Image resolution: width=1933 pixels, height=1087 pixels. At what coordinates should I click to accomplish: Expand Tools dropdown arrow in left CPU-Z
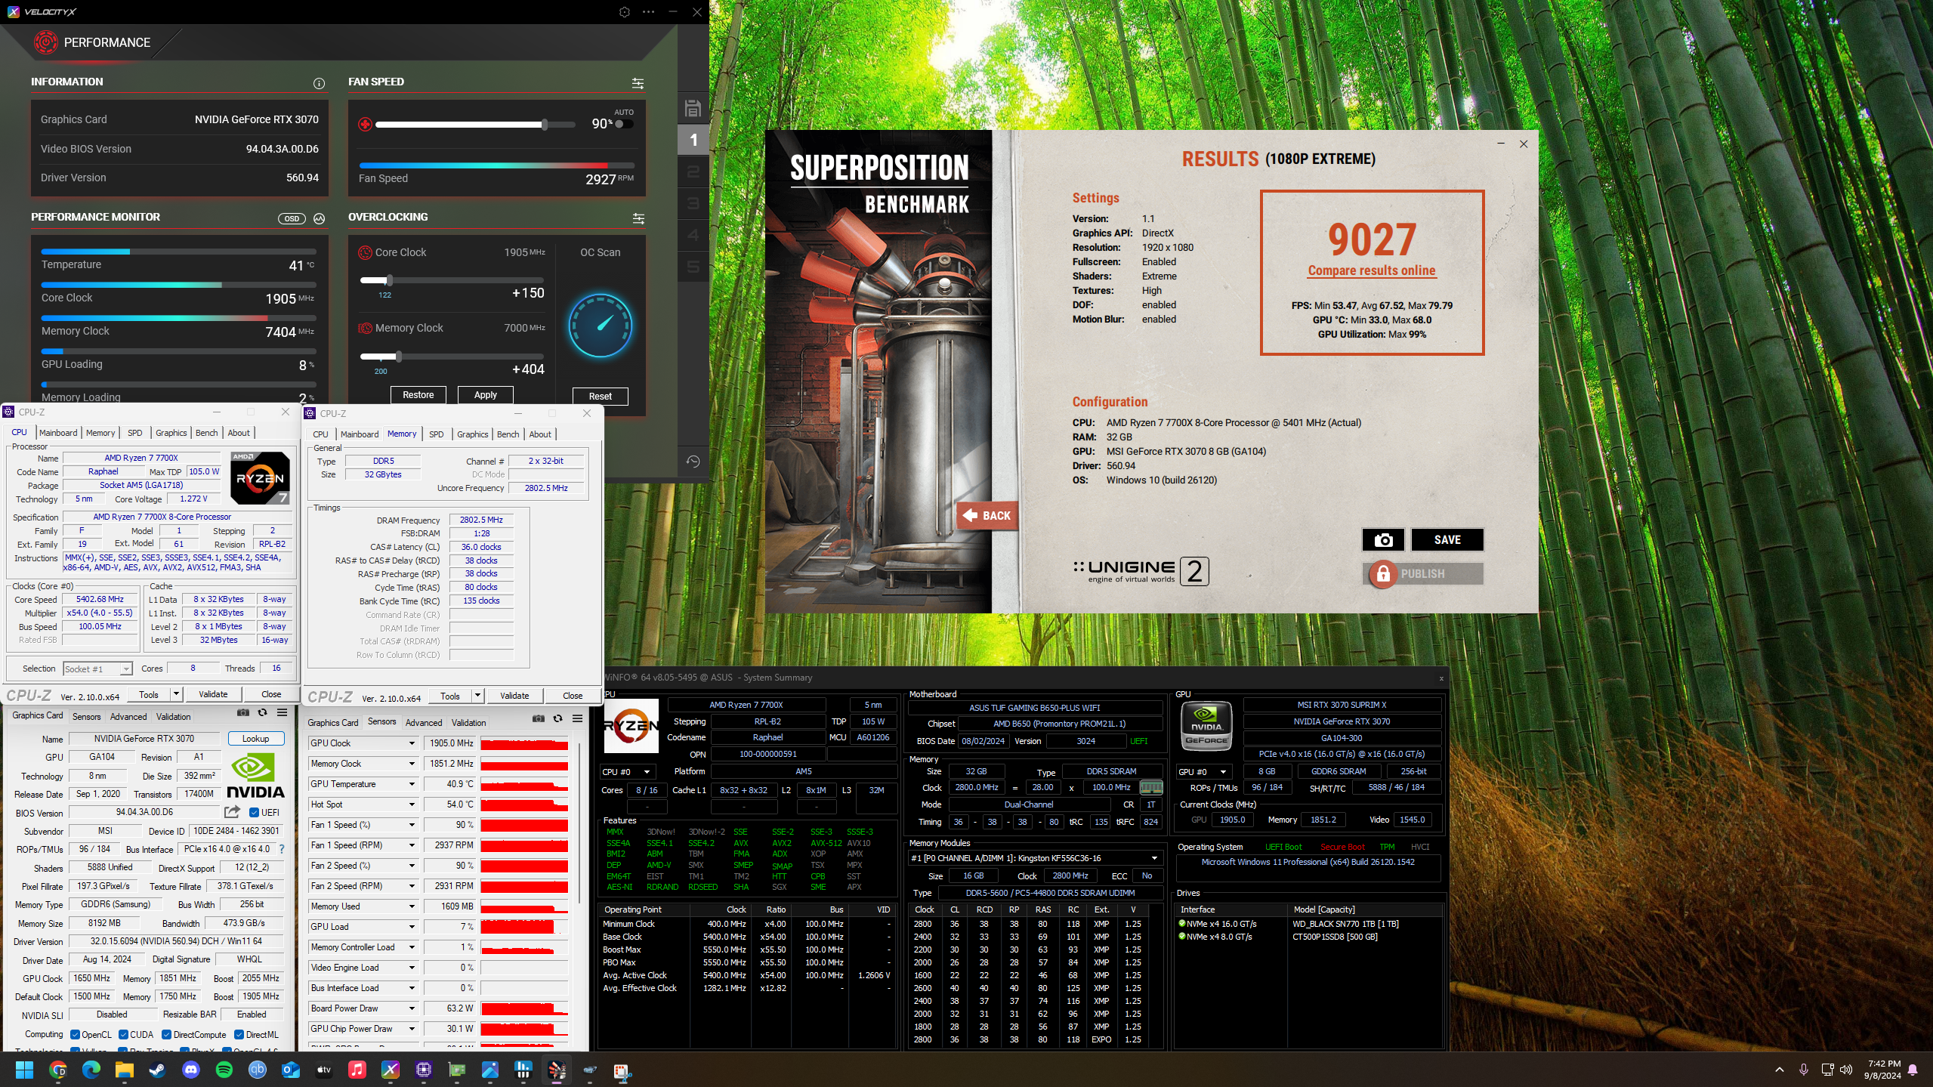click(176, 694)
